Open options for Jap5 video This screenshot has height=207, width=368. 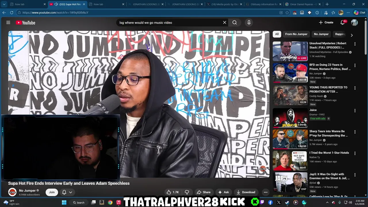355,175
